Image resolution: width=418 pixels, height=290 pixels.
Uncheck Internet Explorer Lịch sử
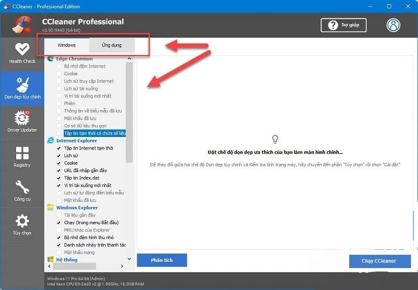(59, 155)
